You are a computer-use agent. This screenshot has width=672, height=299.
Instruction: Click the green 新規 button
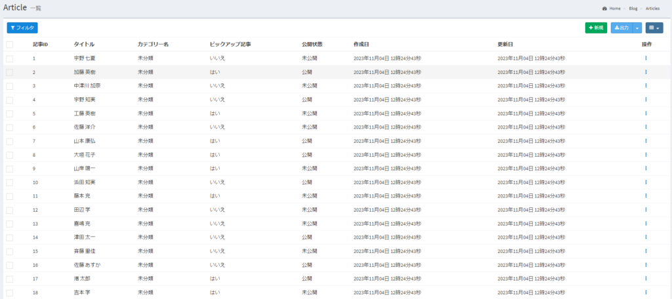pyautogui.click(x=596, y=28)
